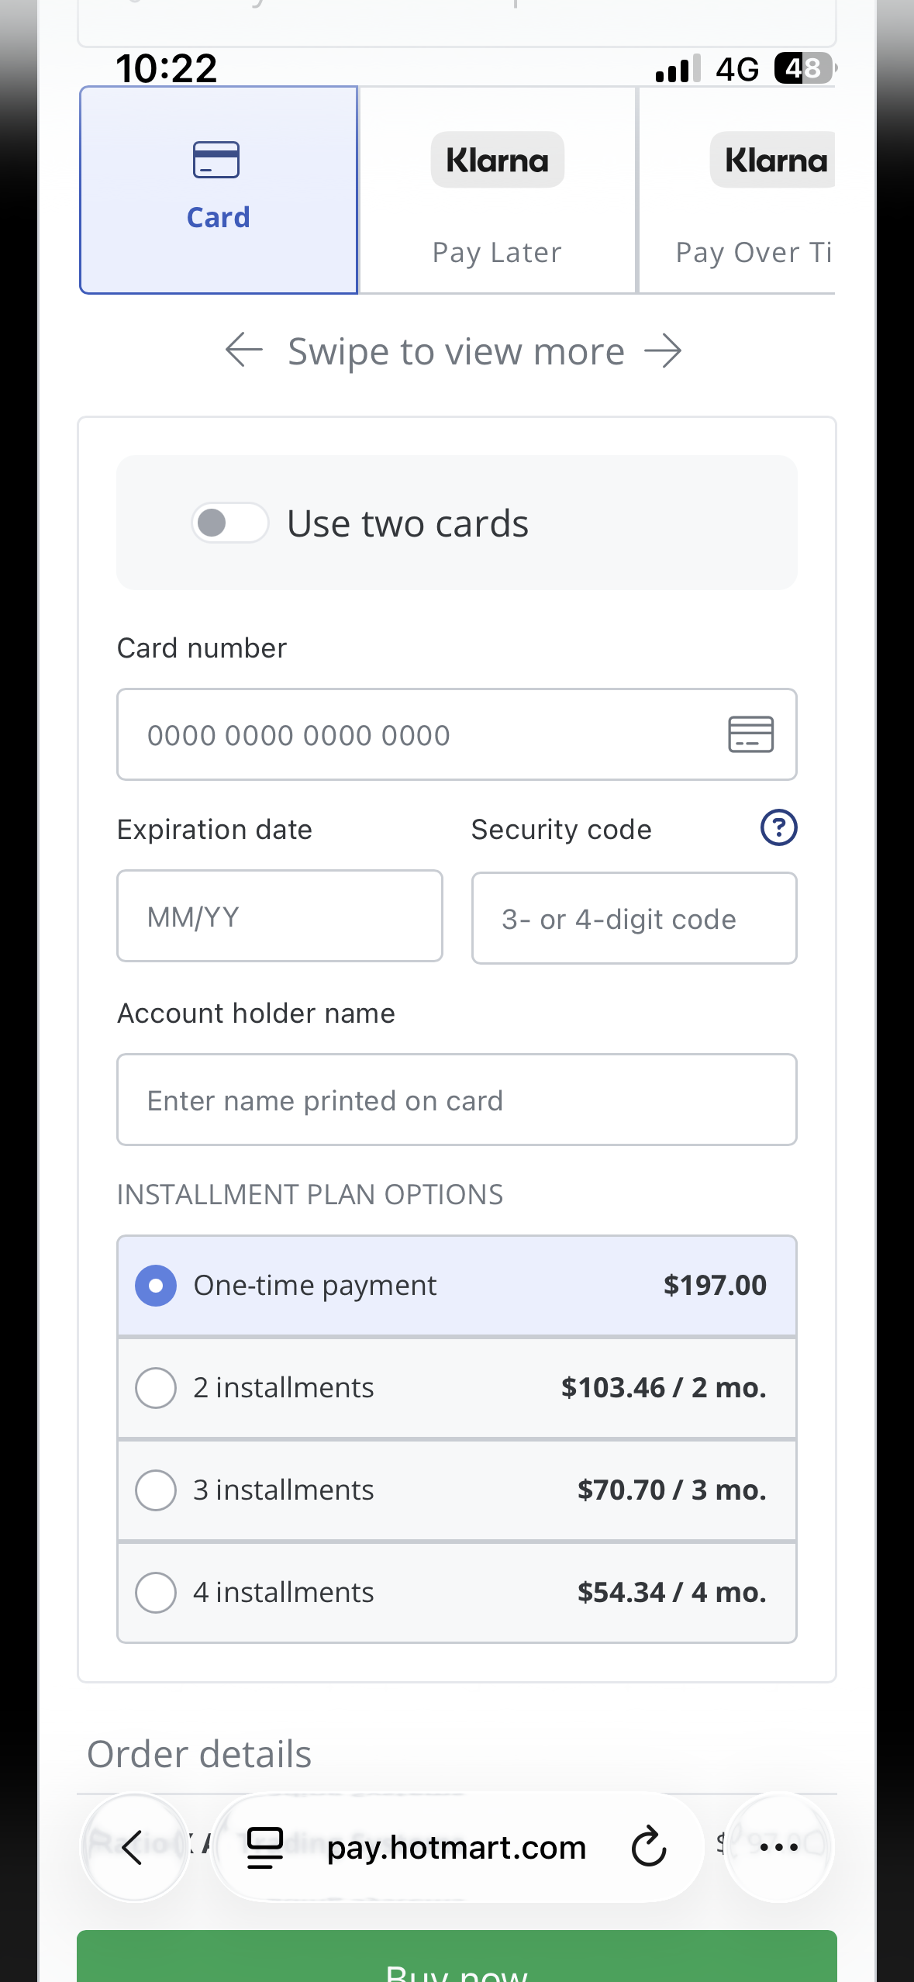
Task: Tap the pay.hotmart.com address bar
Action: click(456, 1847)
